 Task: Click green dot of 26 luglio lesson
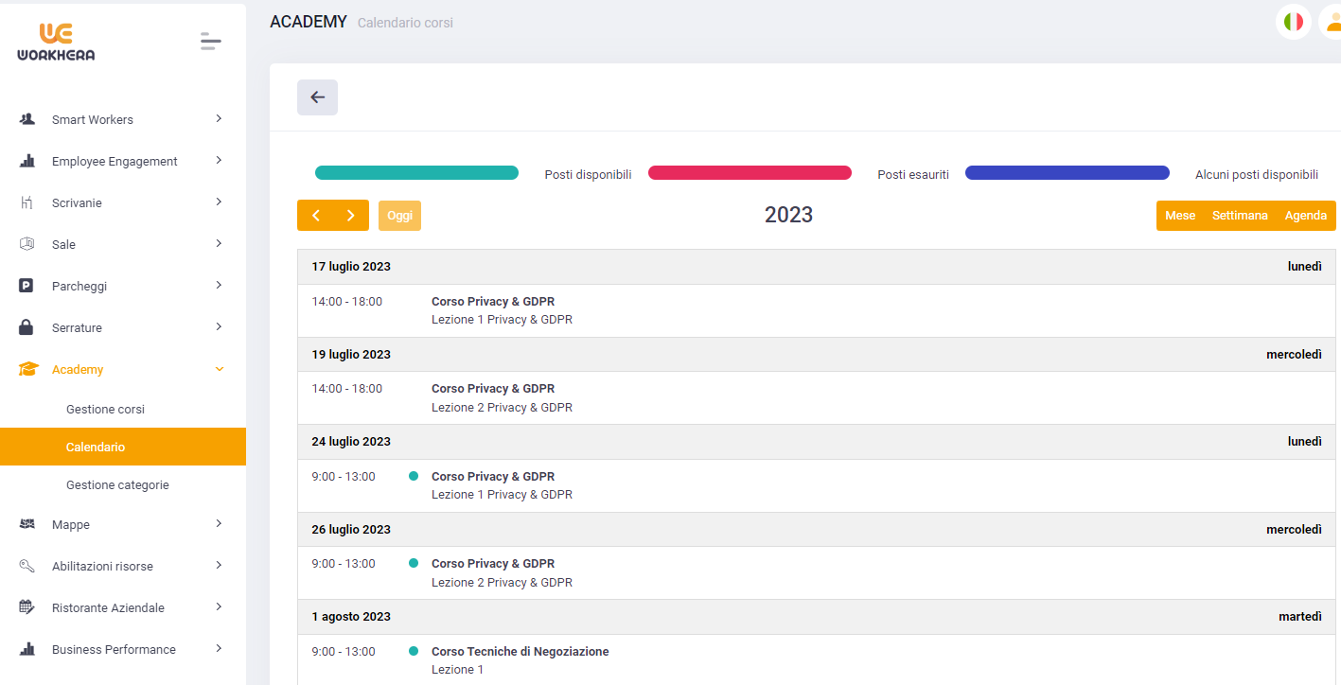(x=414, y=563)
